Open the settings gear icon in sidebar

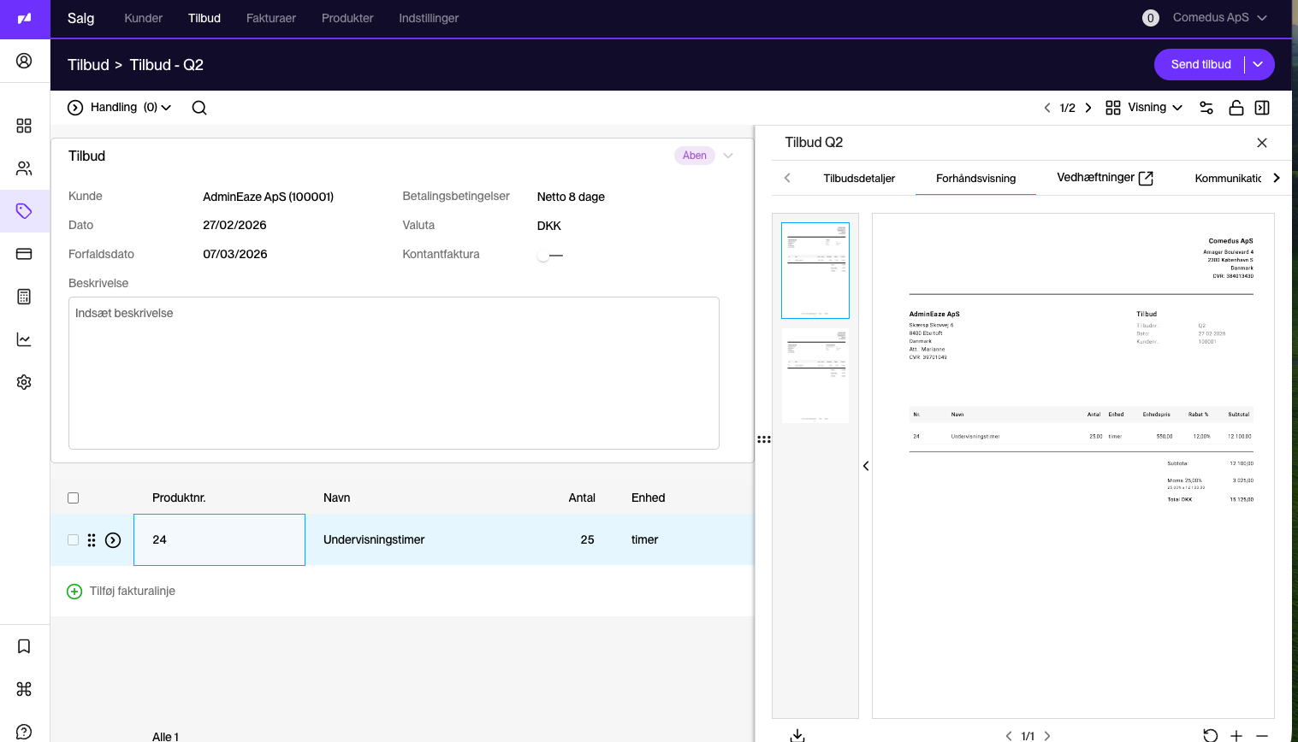click(x=24, y=382)
